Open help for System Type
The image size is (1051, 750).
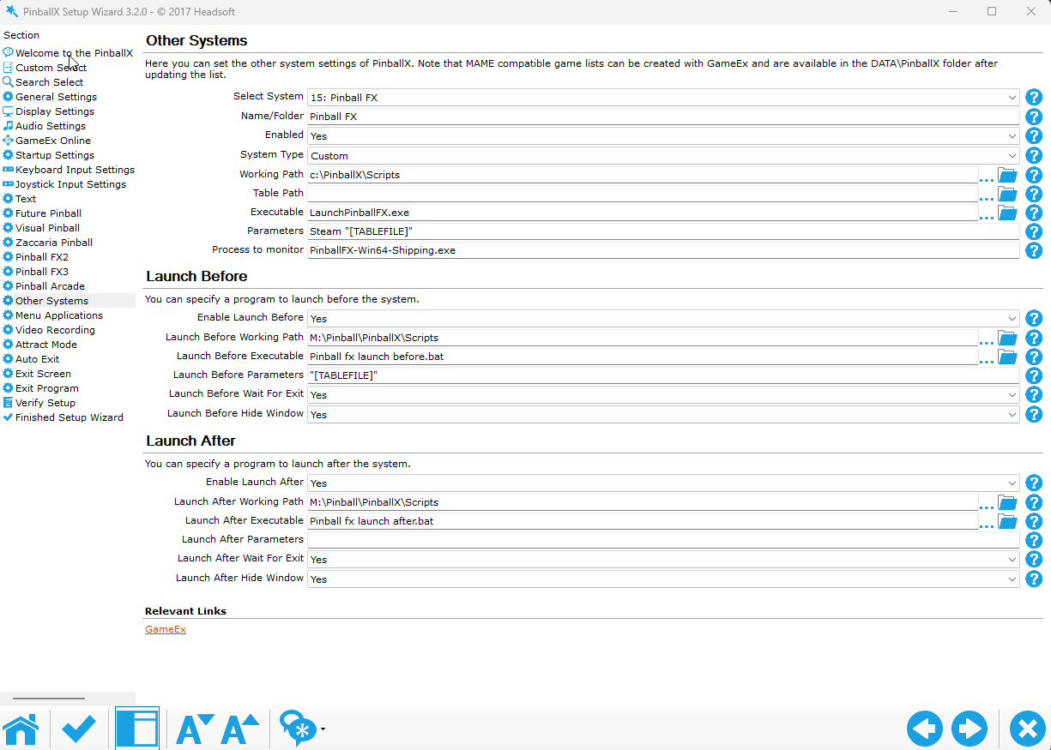pos(1034,155)
